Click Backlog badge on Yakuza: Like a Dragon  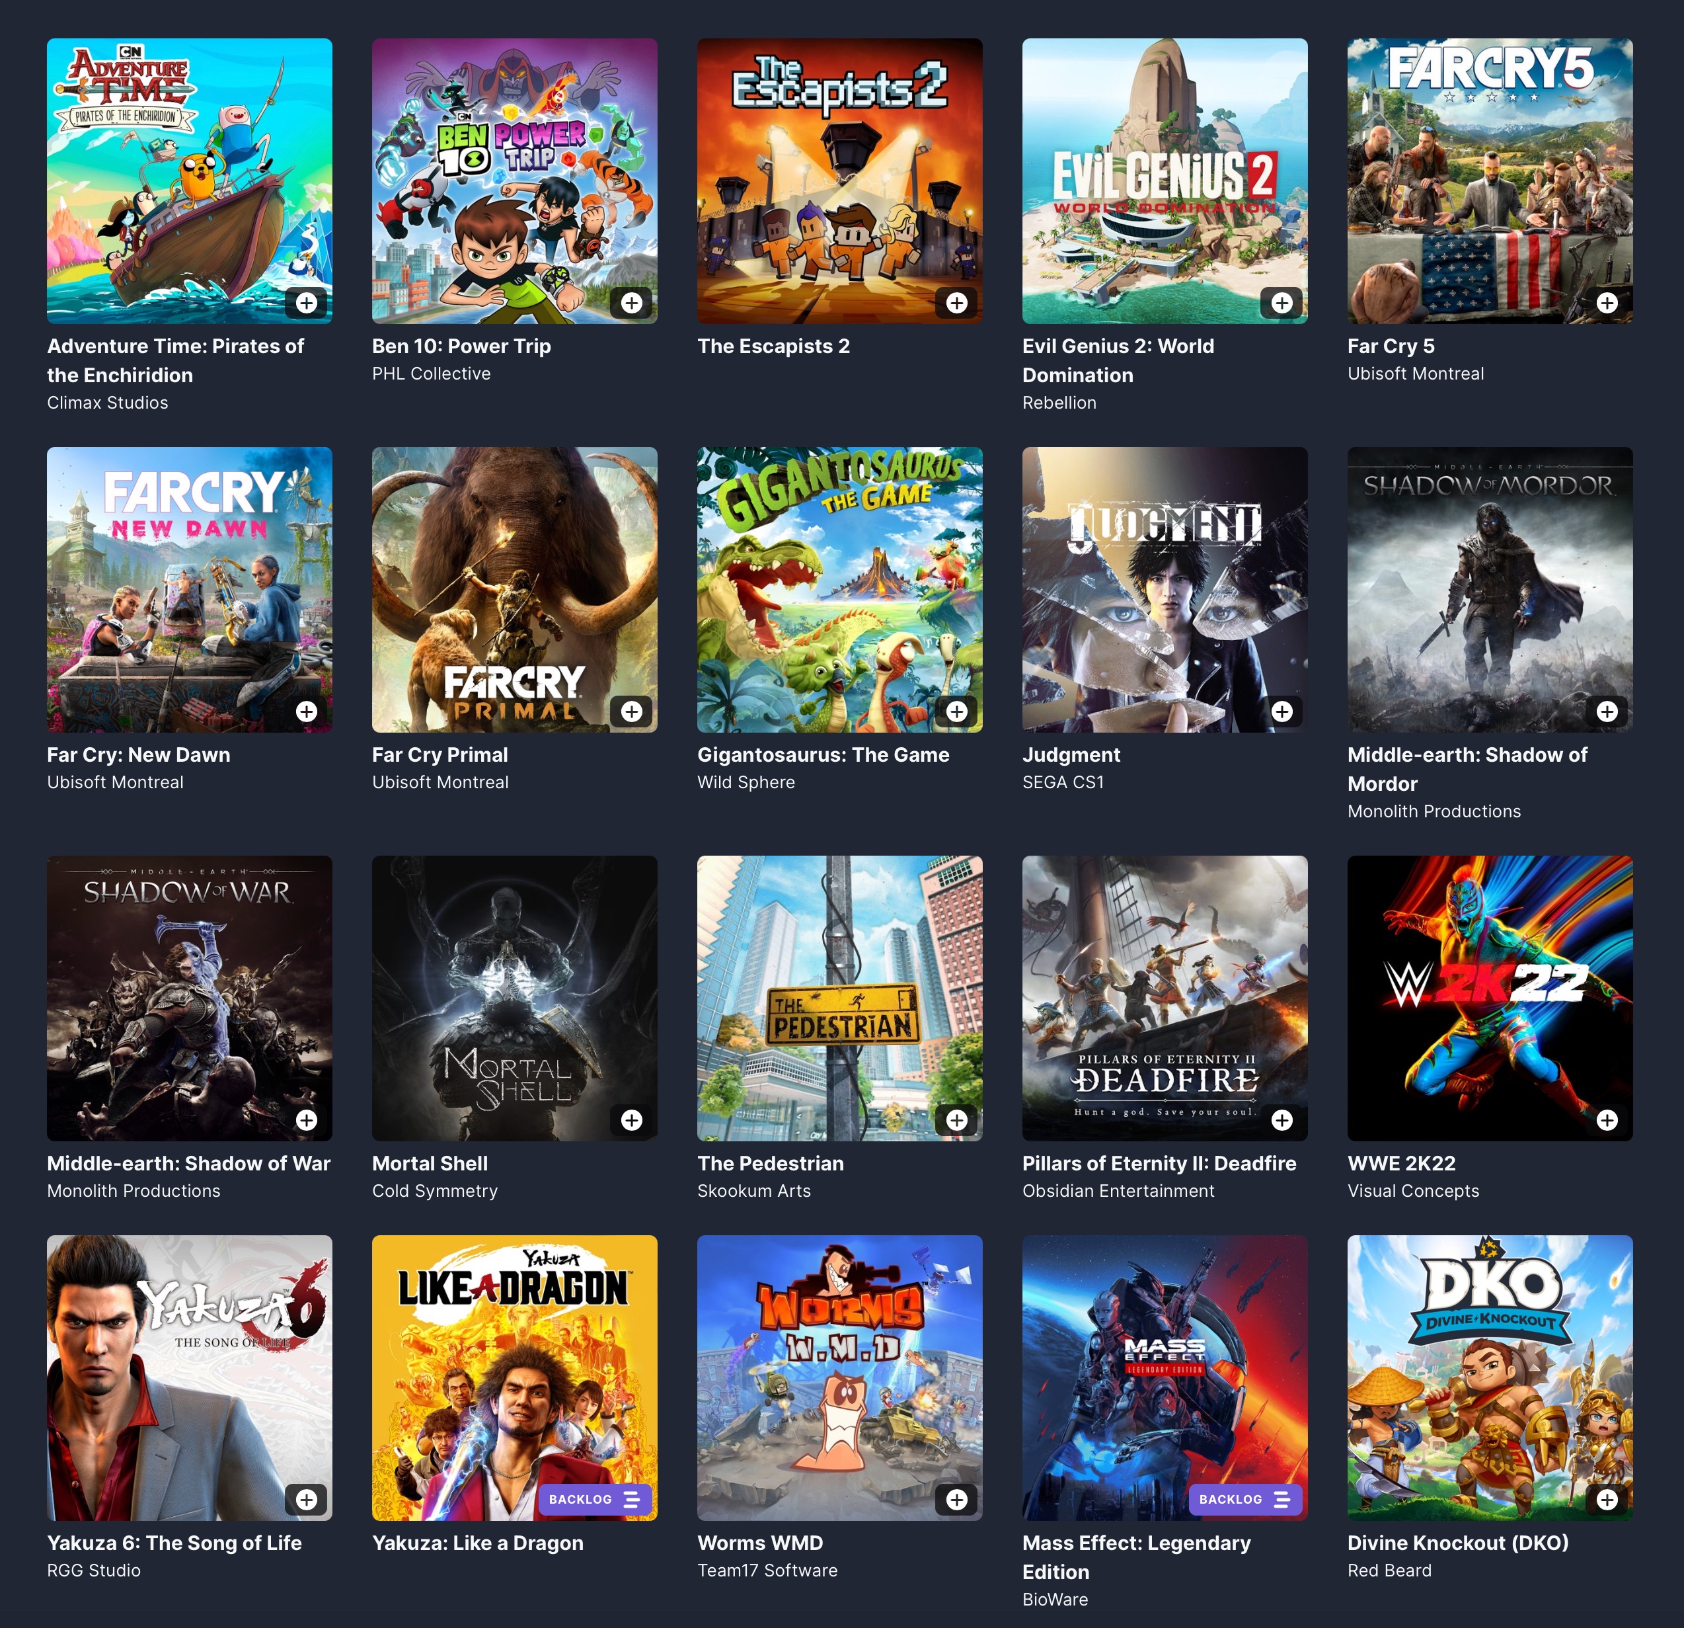595,1499
